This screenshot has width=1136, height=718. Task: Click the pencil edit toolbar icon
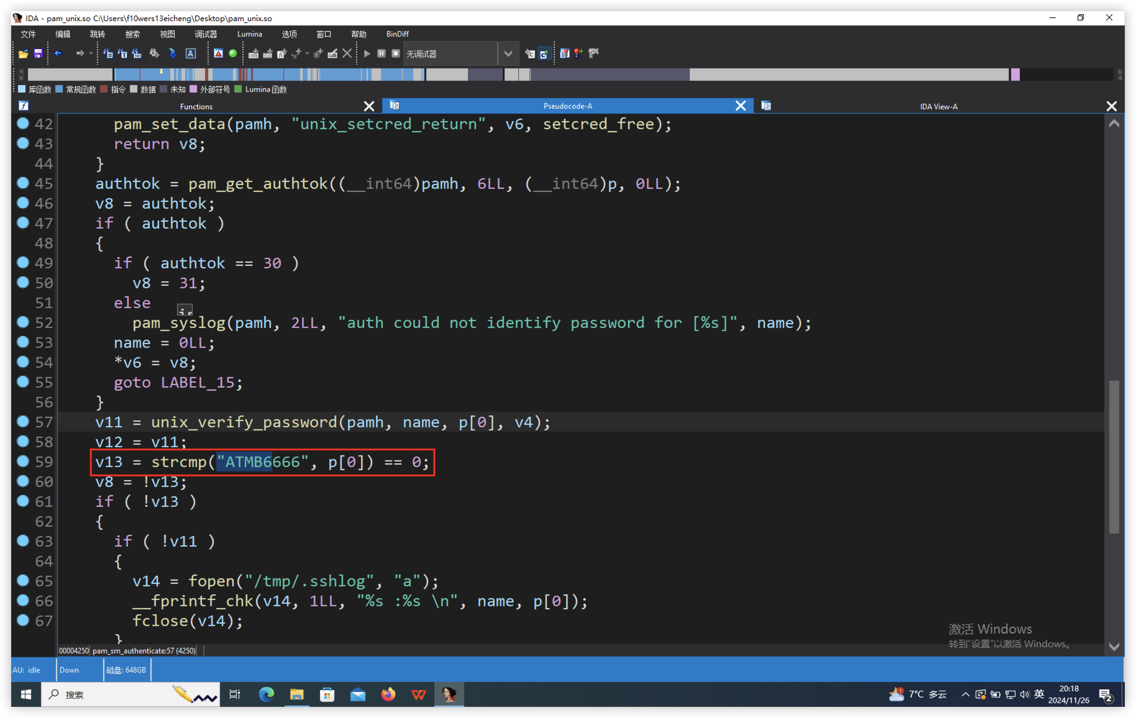(x=332, y=54)
